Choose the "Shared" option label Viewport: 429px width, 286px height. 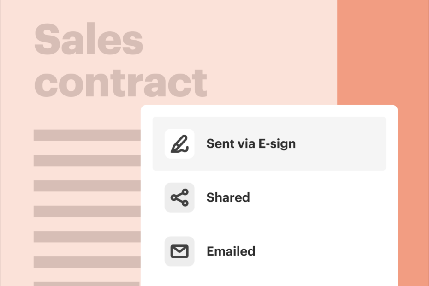point(228,197)
